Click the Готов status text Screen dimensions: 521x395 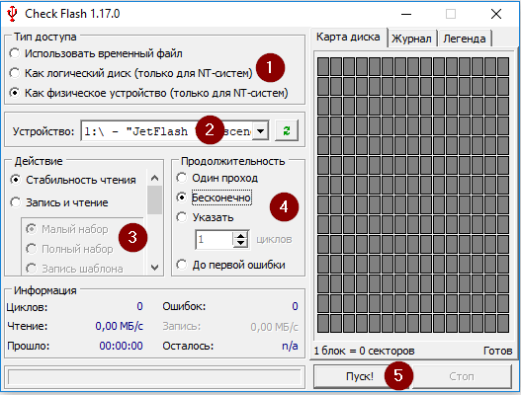coord(497,351)
